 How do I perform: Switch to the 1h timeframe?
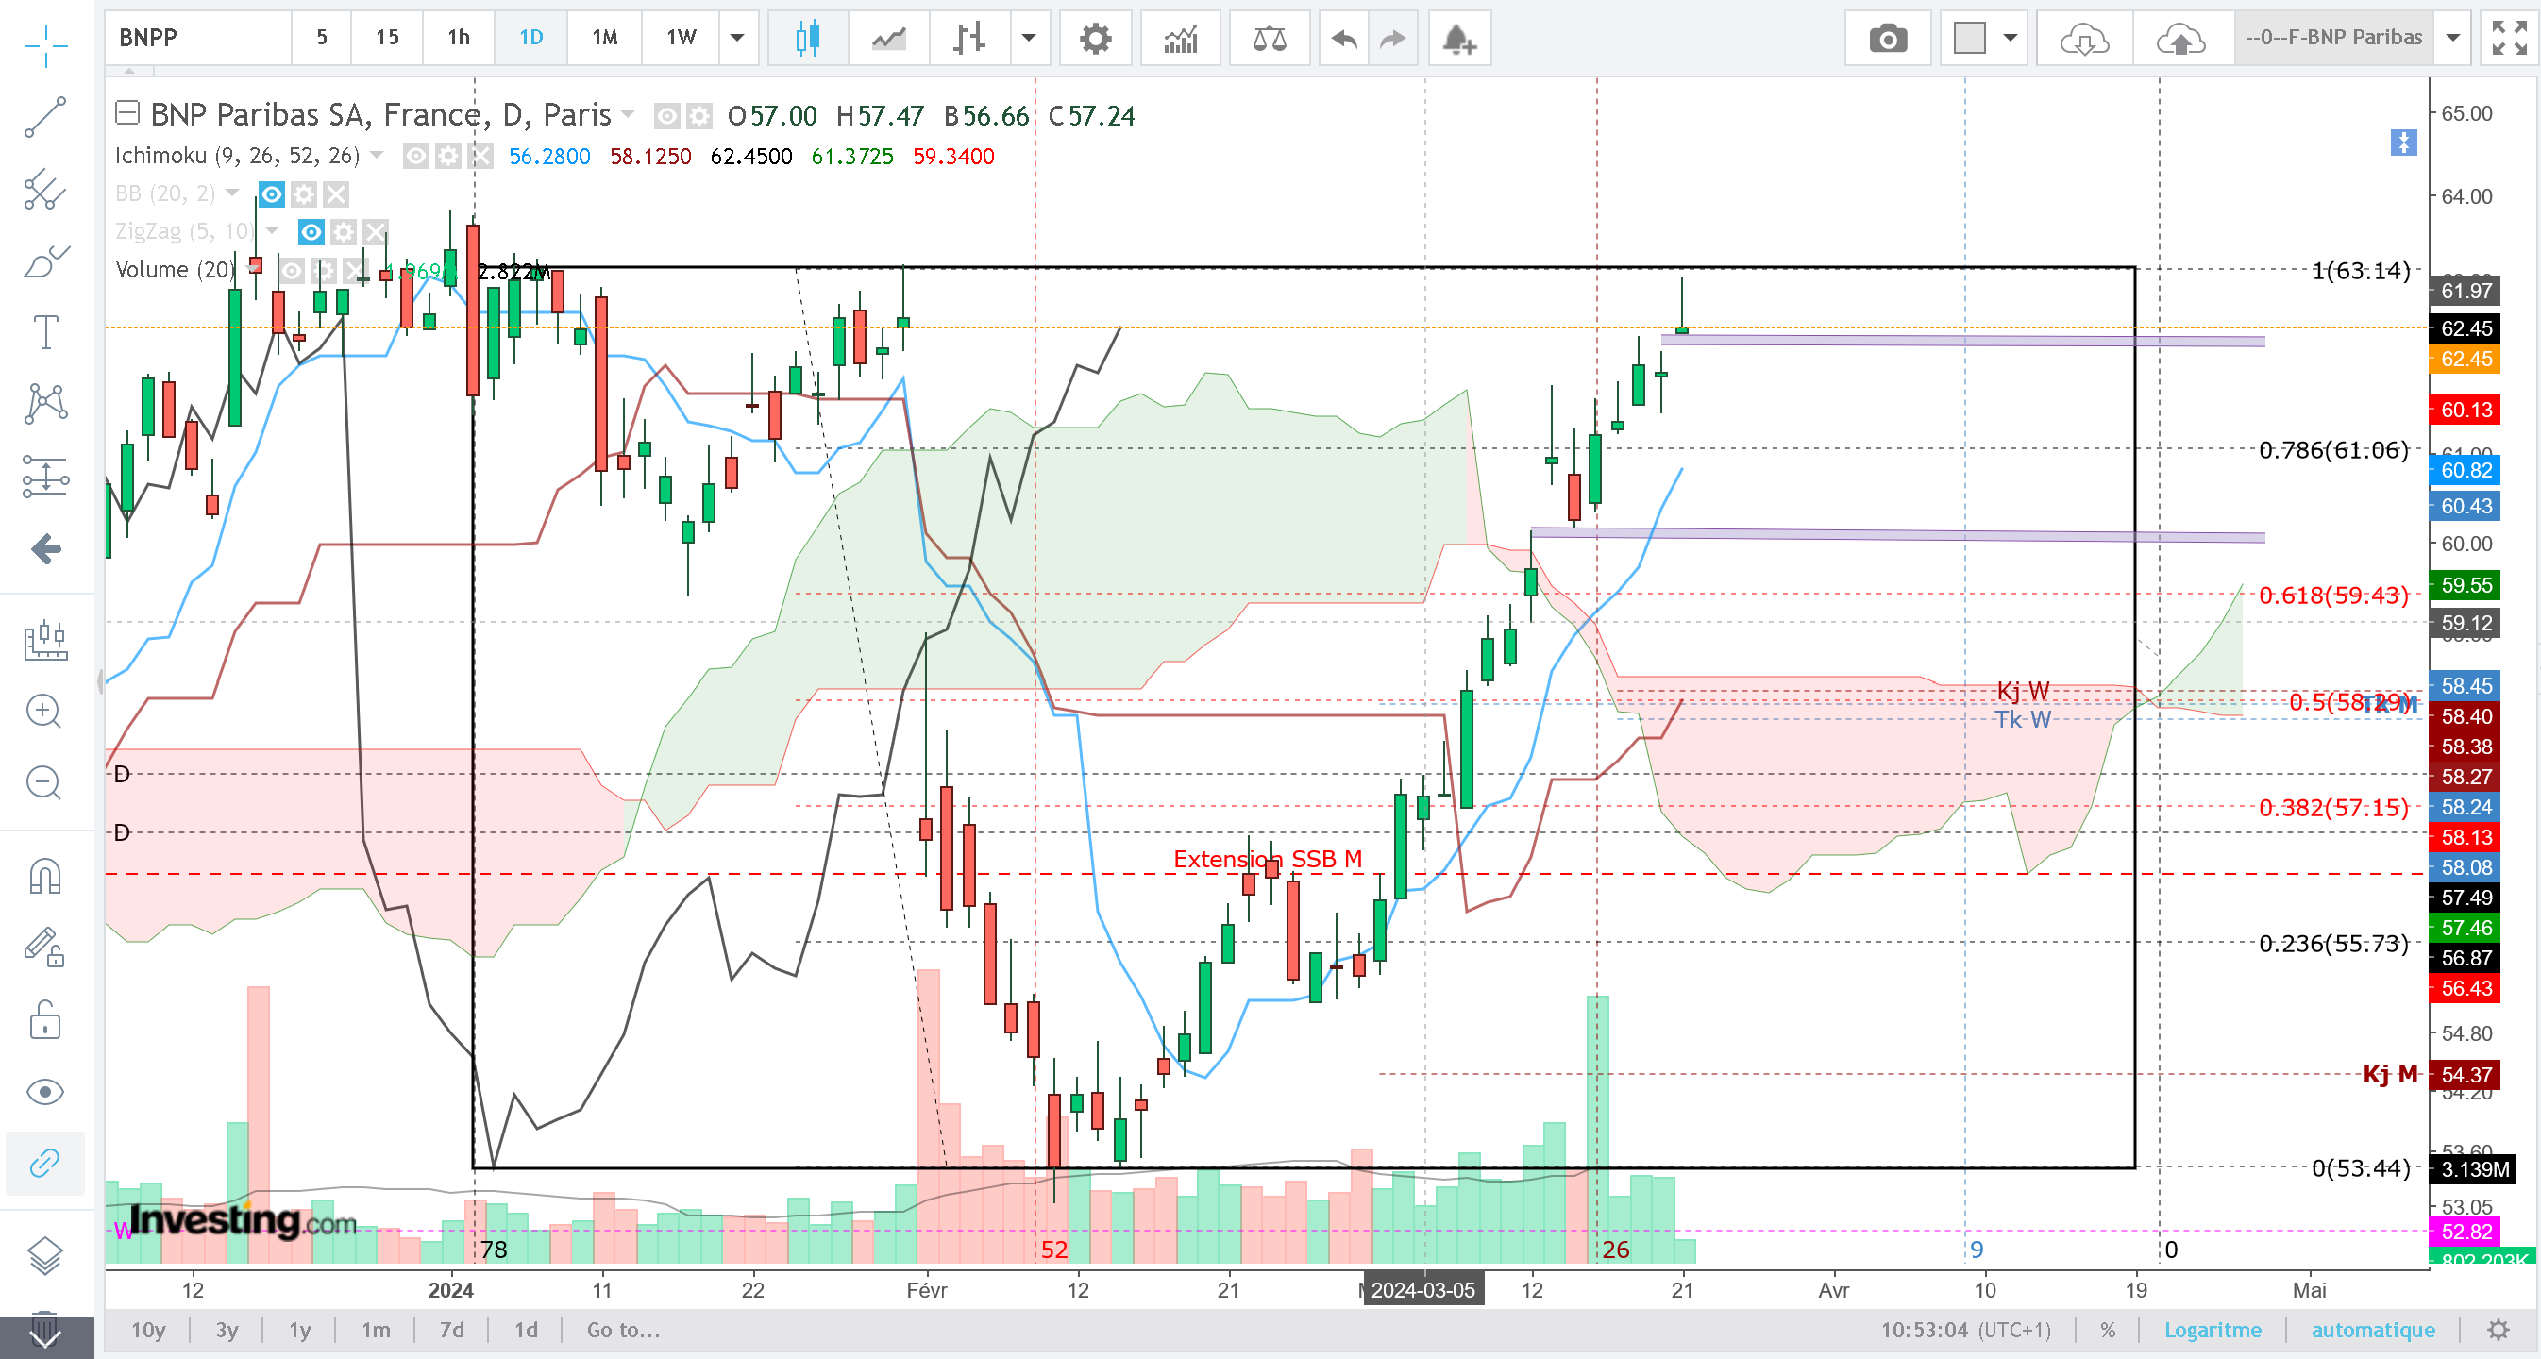[x=459, y=39]
